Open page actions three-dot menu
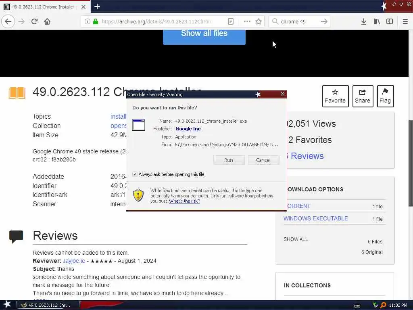The width and height of the screenshot is (413, 310). click(247, 21)
